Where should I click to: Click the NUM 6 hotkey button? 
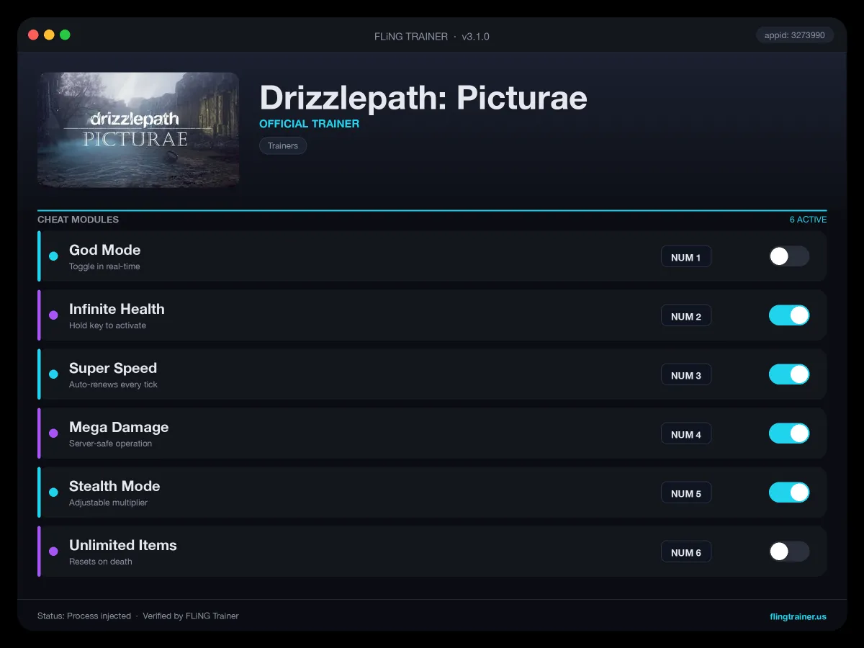686,552
